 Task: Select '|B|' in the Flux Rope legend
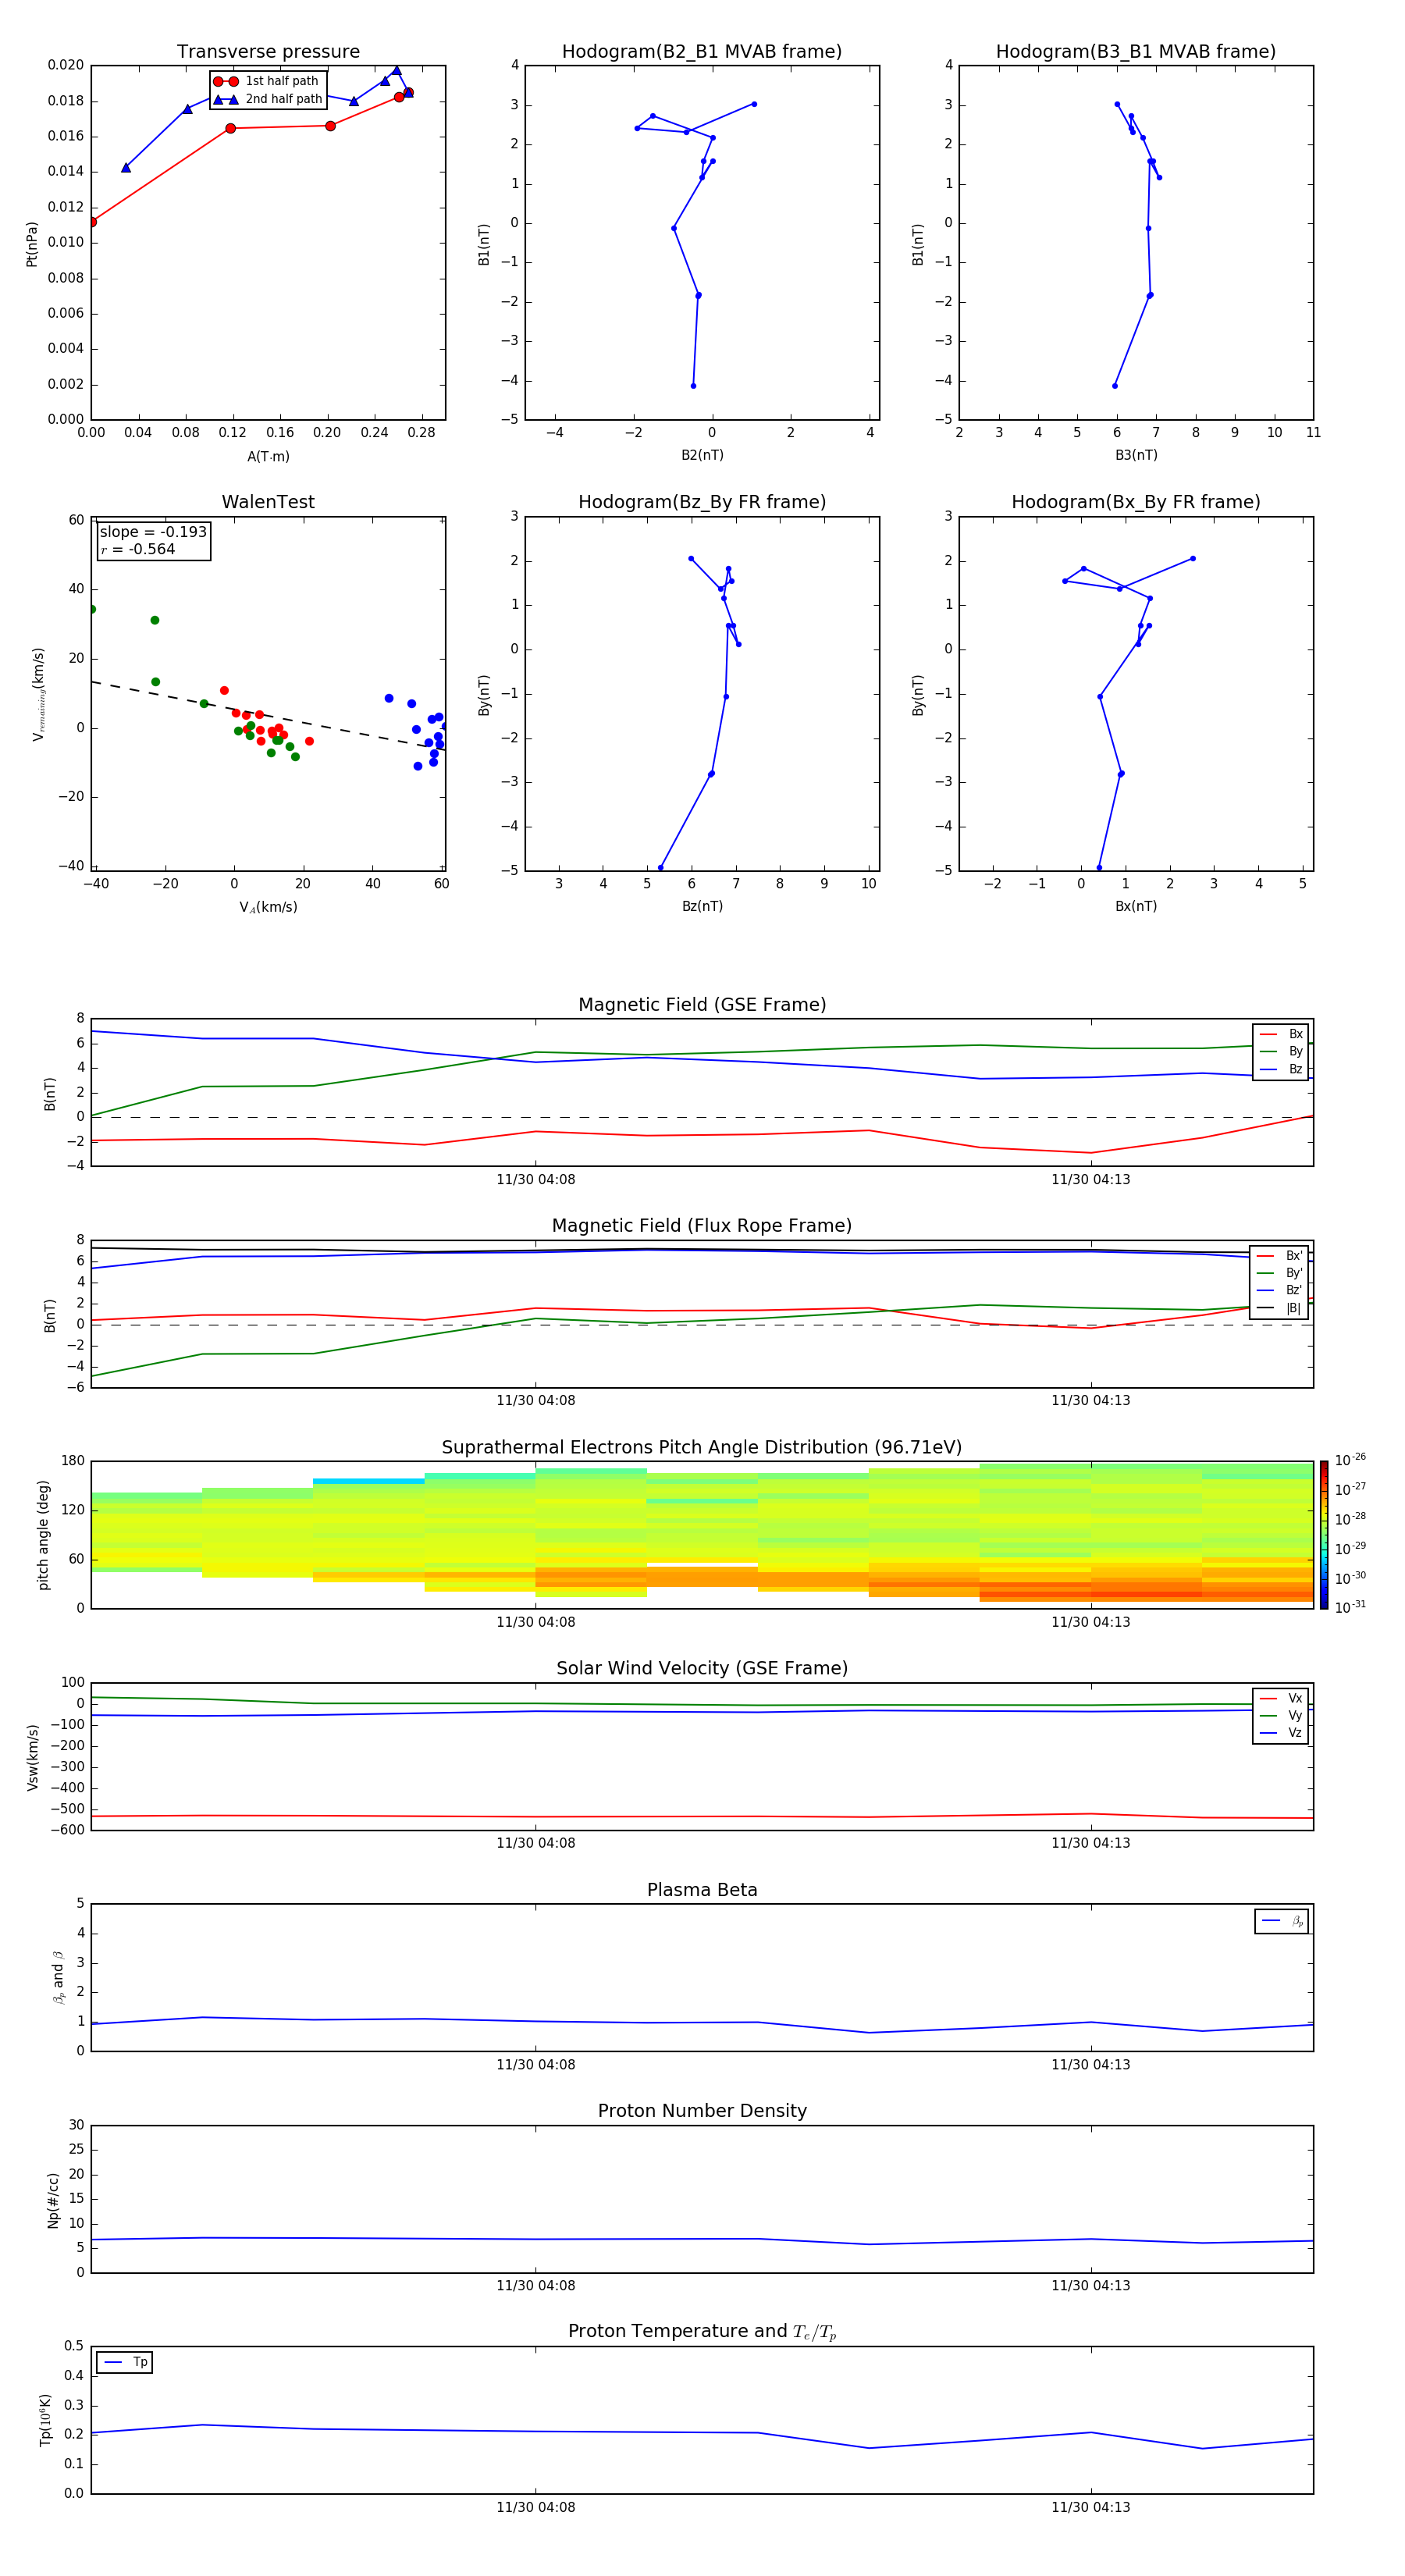coord(1280,1308)
